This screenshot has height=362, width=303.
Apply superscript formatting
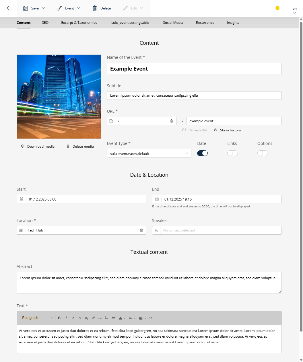pyautogui.click(x=93, y=318)
